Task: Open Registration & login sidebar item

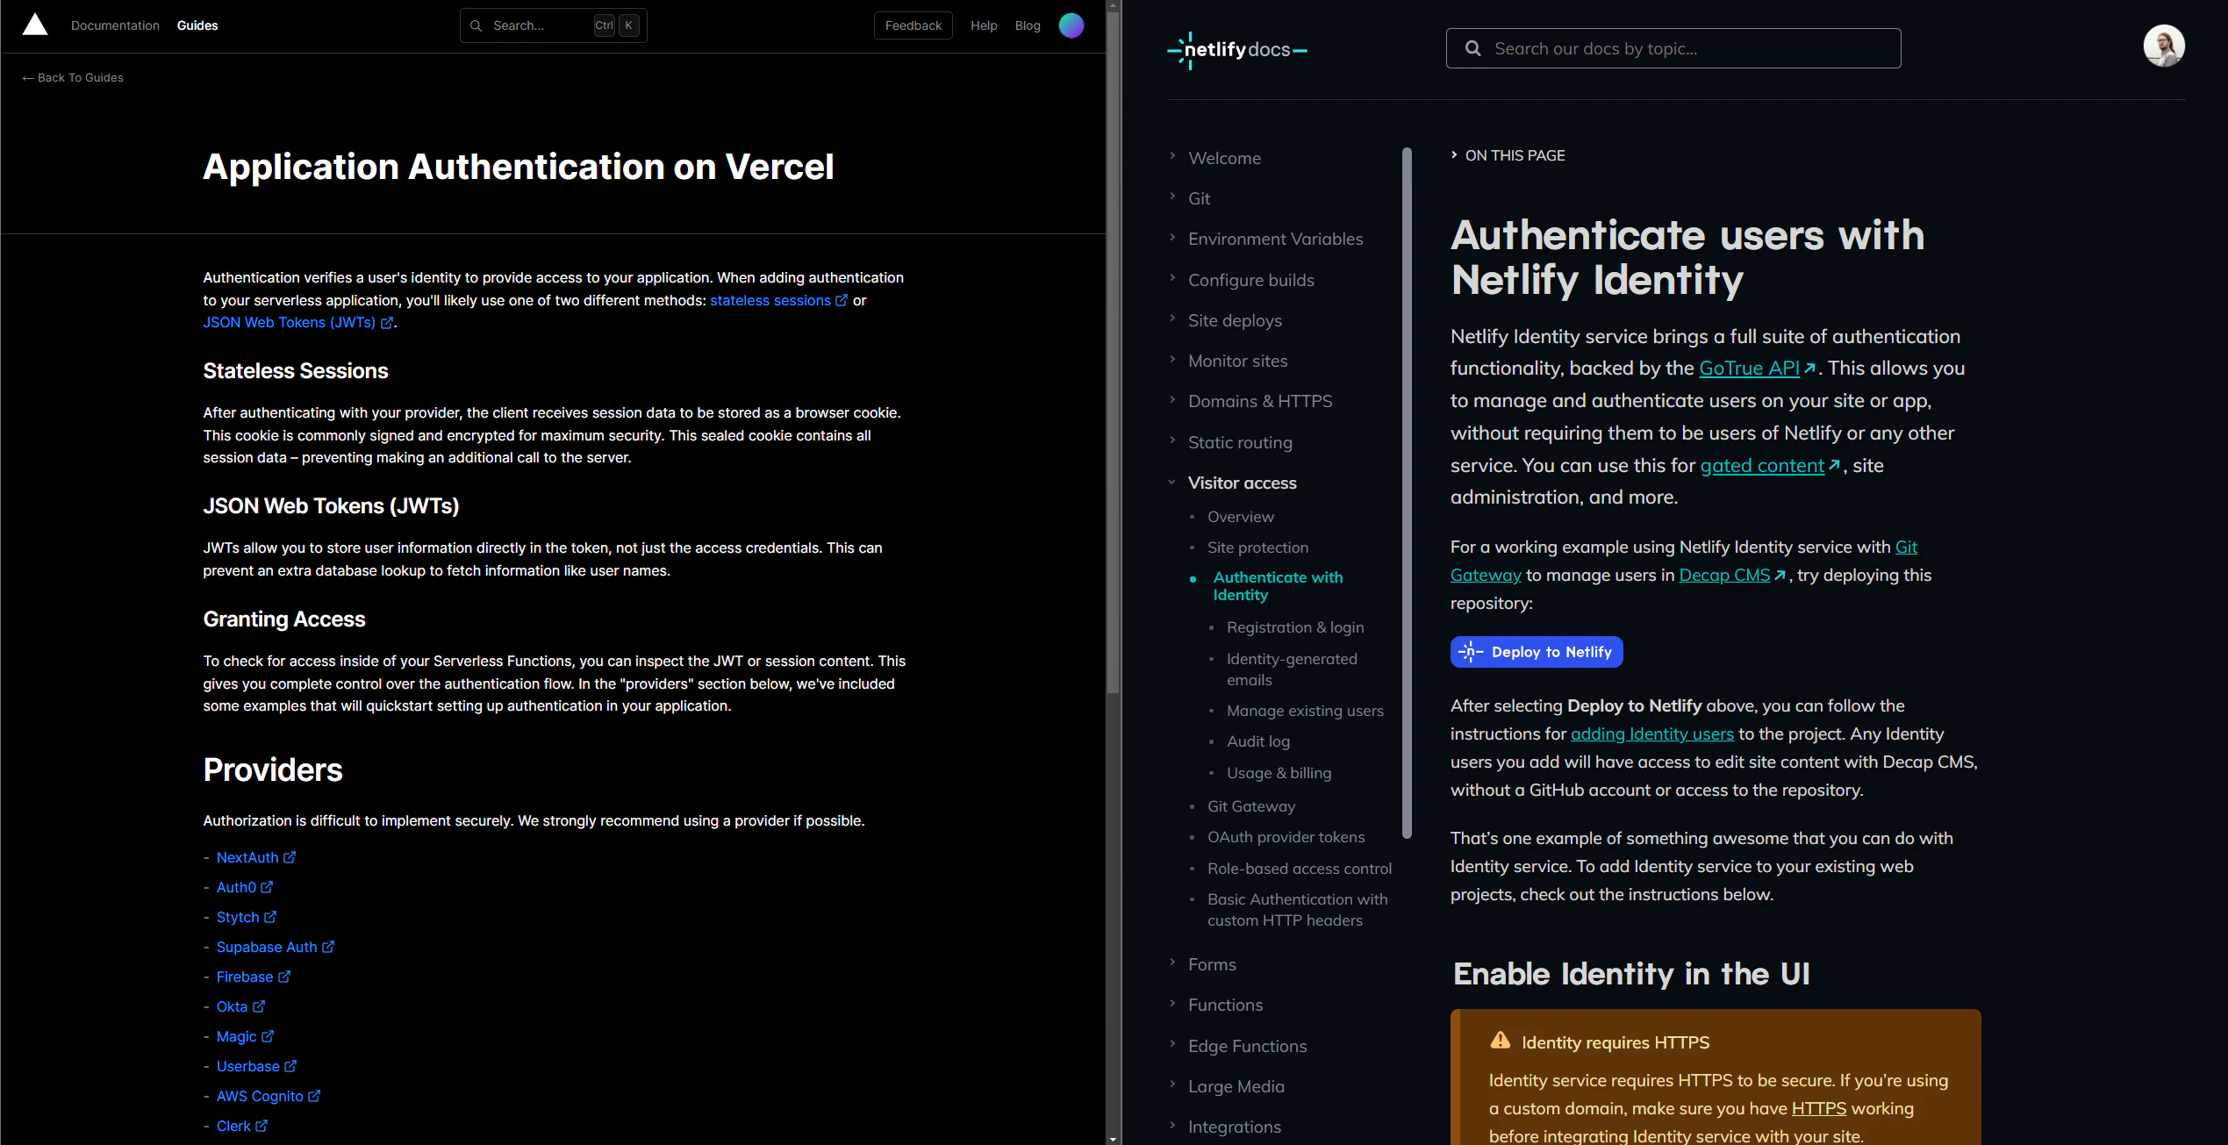Action: coord(1295,627)
